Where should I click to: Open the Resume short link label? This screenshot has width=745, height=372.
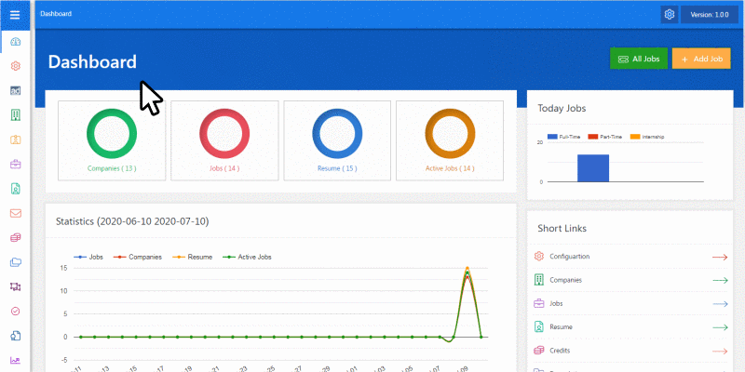coord(561,327)
